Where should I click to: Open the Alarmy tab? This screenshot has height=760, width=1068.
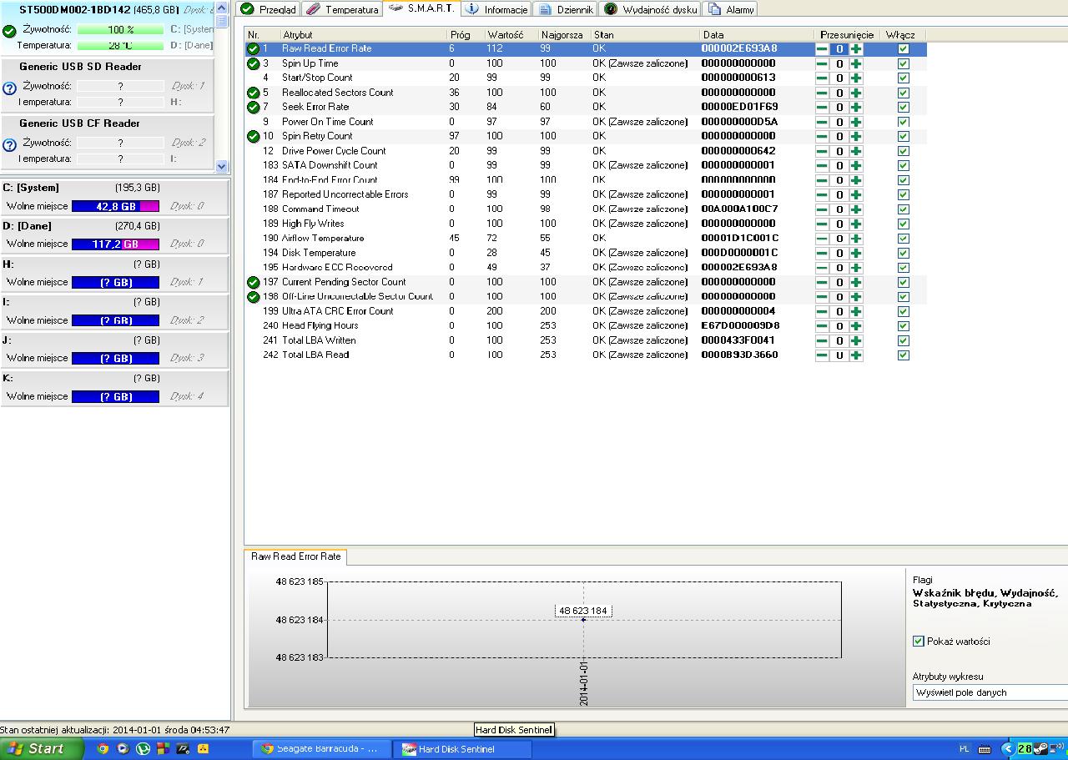731,9
